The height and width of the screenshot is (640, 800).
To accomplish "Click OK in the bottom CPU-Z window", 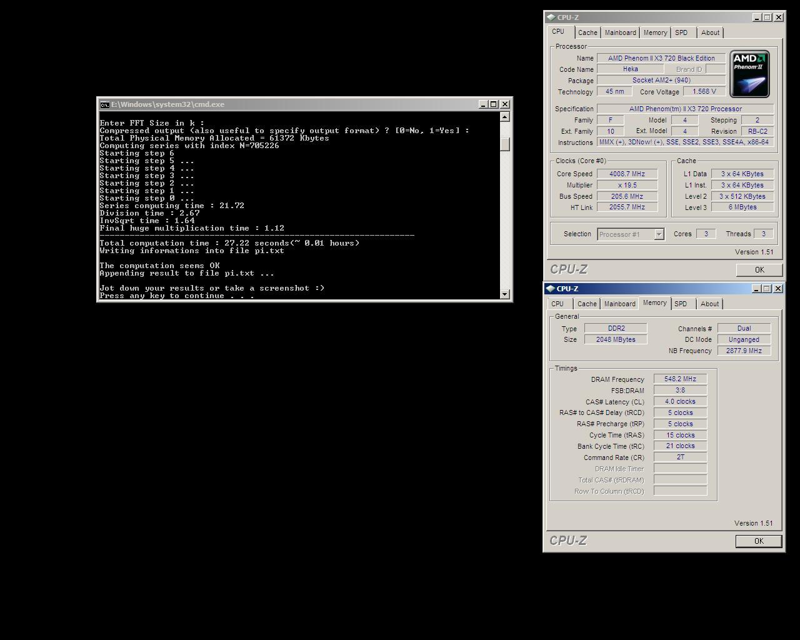I will [x=759, y=541].
